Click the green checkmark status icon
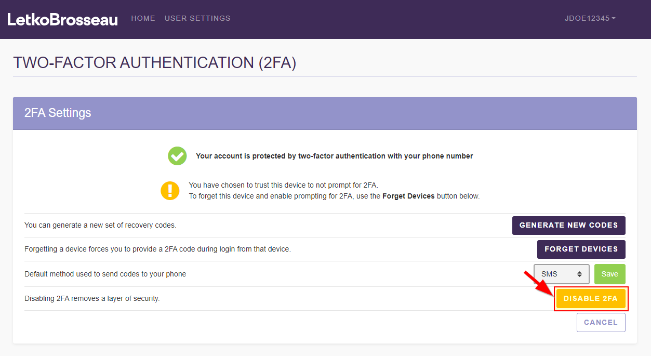 pos(177,156)
